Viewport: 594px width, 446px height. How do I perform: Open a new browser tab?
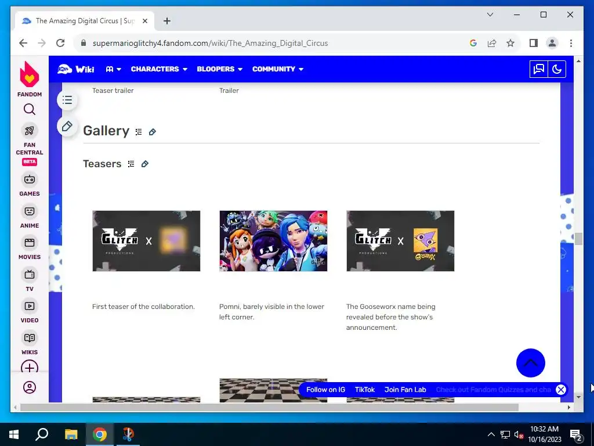pyautogui.click(x=167, y=21)
